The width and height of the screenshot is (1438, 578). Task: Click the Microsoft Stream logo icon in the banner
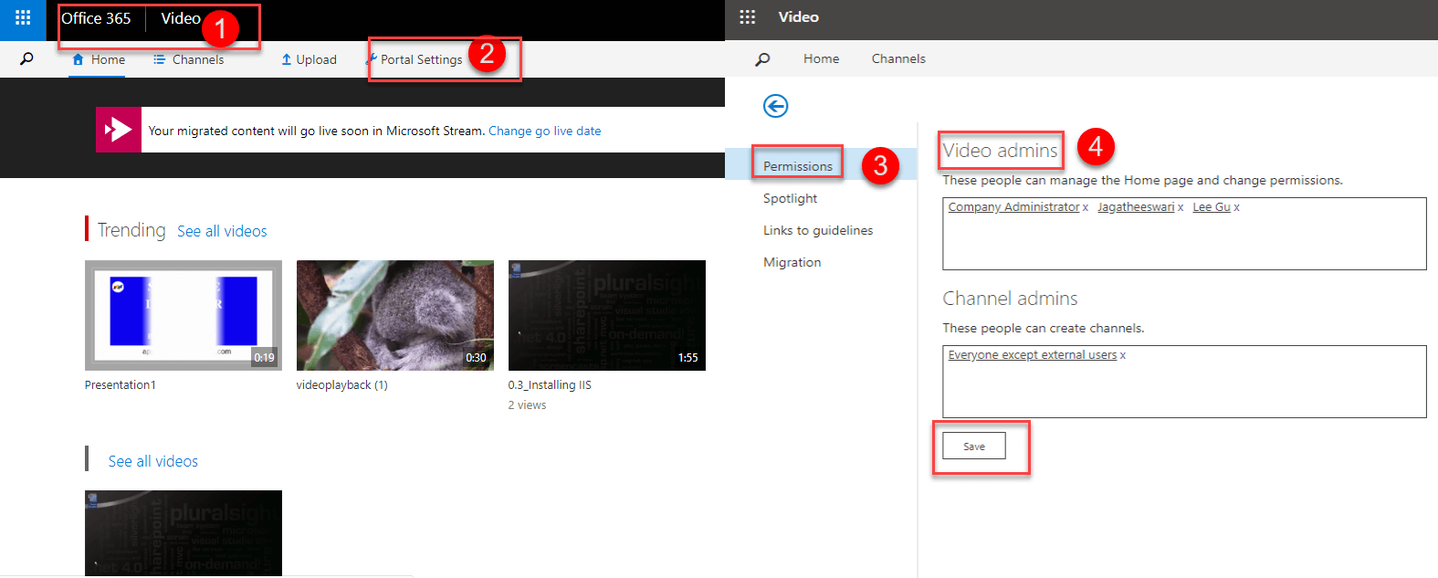(x=119, y=130)
